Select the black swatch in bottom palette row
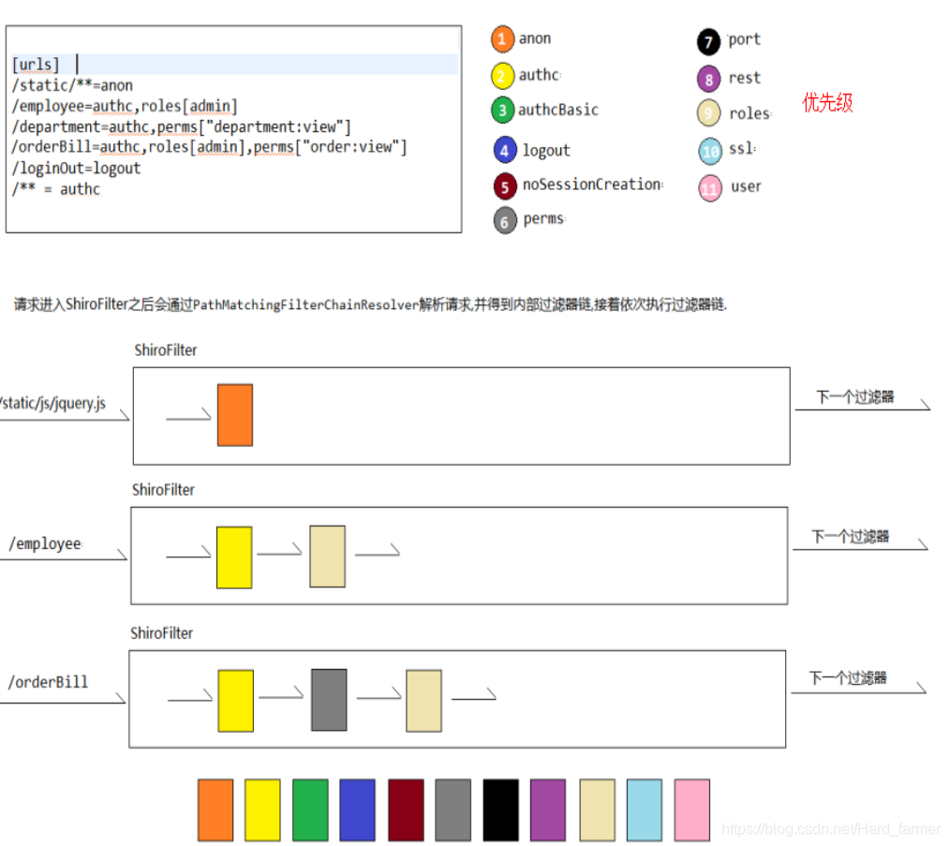The height and width of the screenshot is (846, 950). click(x=500, y=809)
